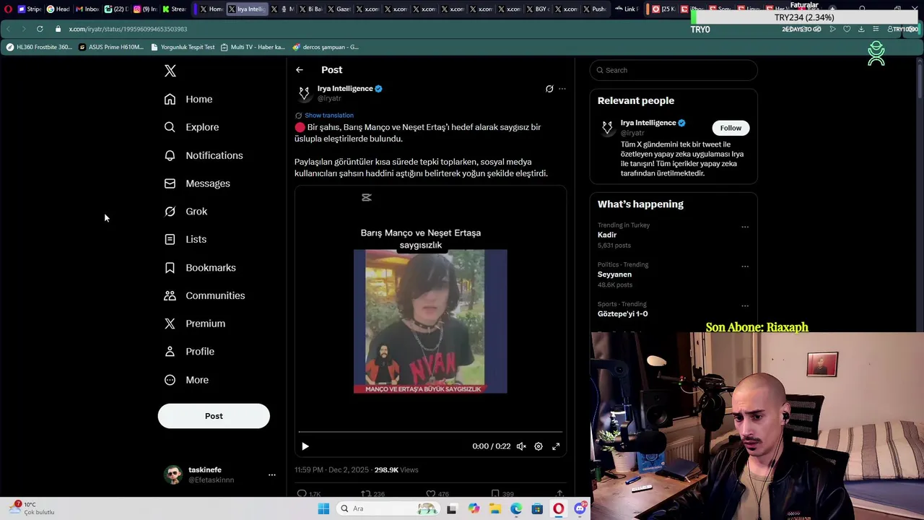The image size is (924, 520).
Task: Open Yorgunluk Tespit Test bookmark
Action: coord(183,47)
